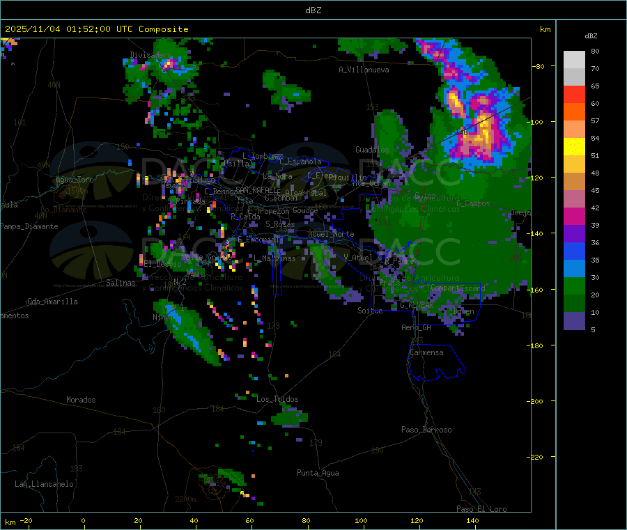Viewport: 627px width, 530px height.
Task: Click the 'Paso_El_Loro' map label
Action: point(481,509)
